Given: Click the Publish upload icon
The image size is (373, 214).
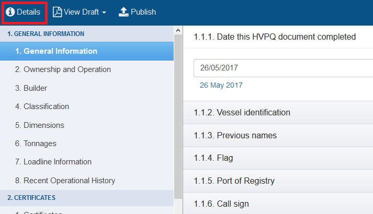Looking at the screenshot, I should (x=123, y=12).
